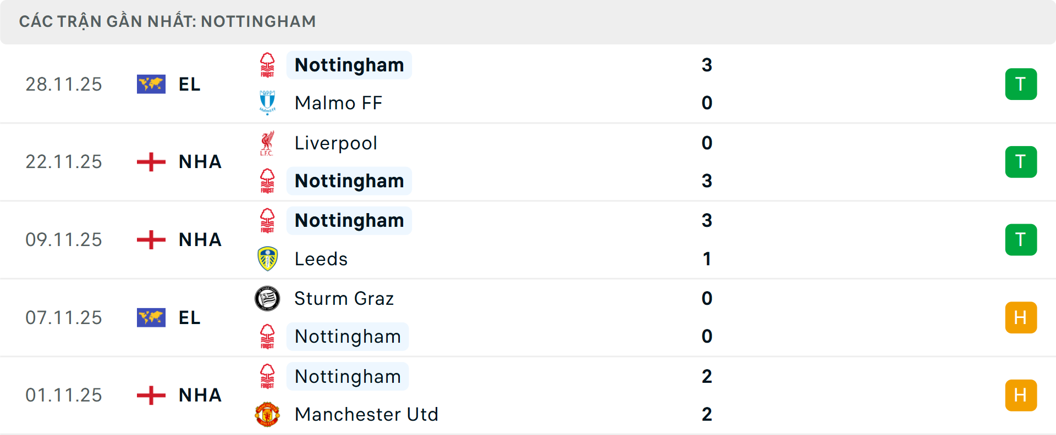Open the Liverpool team link
Image resolution: width=1056 pixels, height=435 pixels.
tap(335, 143)
